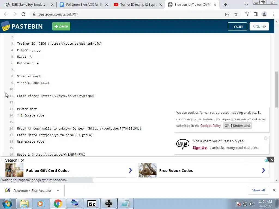The height and width of the screenshot is (209, 279).
Task: Click the ad choices eye icon
Action: coord(266,160)
